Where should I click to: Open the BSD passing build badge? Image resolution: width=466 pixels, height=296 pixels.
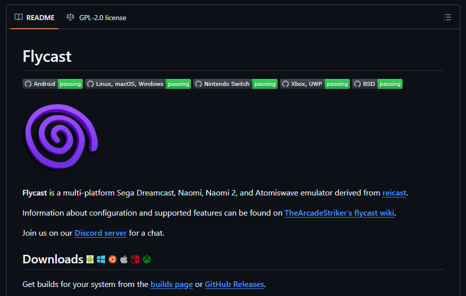tap(377, 84)
